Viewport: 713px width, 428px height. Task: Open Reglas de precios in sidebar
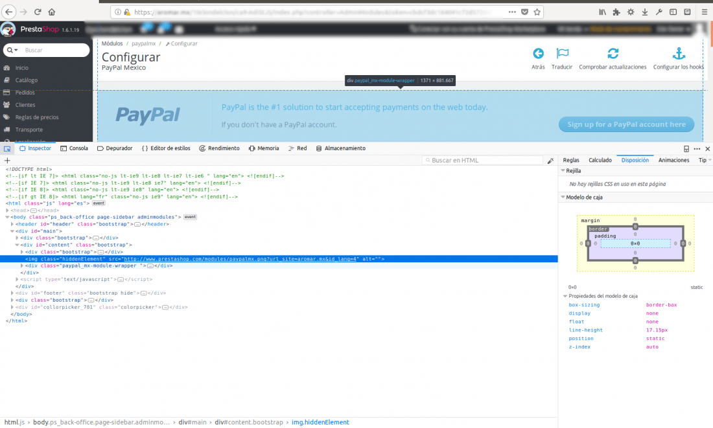point(37,117)
